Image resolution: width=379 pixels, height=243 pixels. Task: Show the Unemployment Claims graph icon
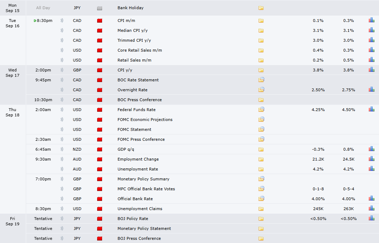click(x=372, y=209)
